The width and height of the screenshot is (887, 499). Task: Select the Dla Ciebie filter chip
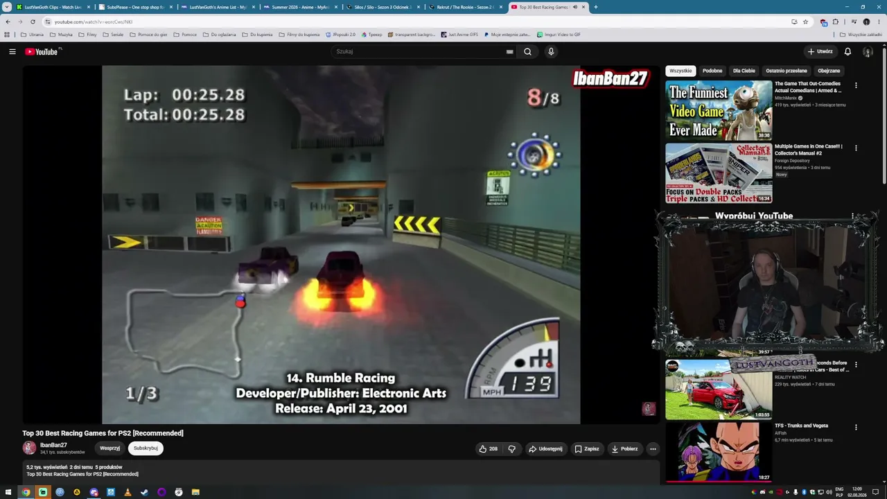coord(744,71)
